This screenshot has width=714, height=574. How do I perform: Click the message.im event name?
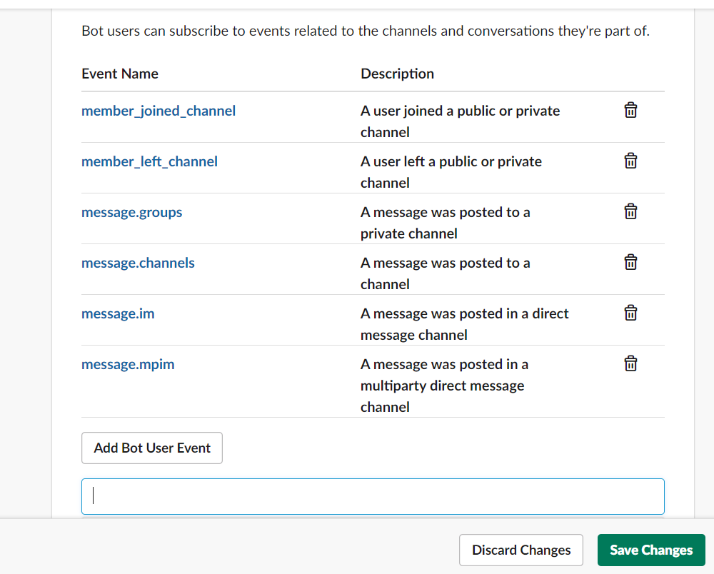(118, 313)
